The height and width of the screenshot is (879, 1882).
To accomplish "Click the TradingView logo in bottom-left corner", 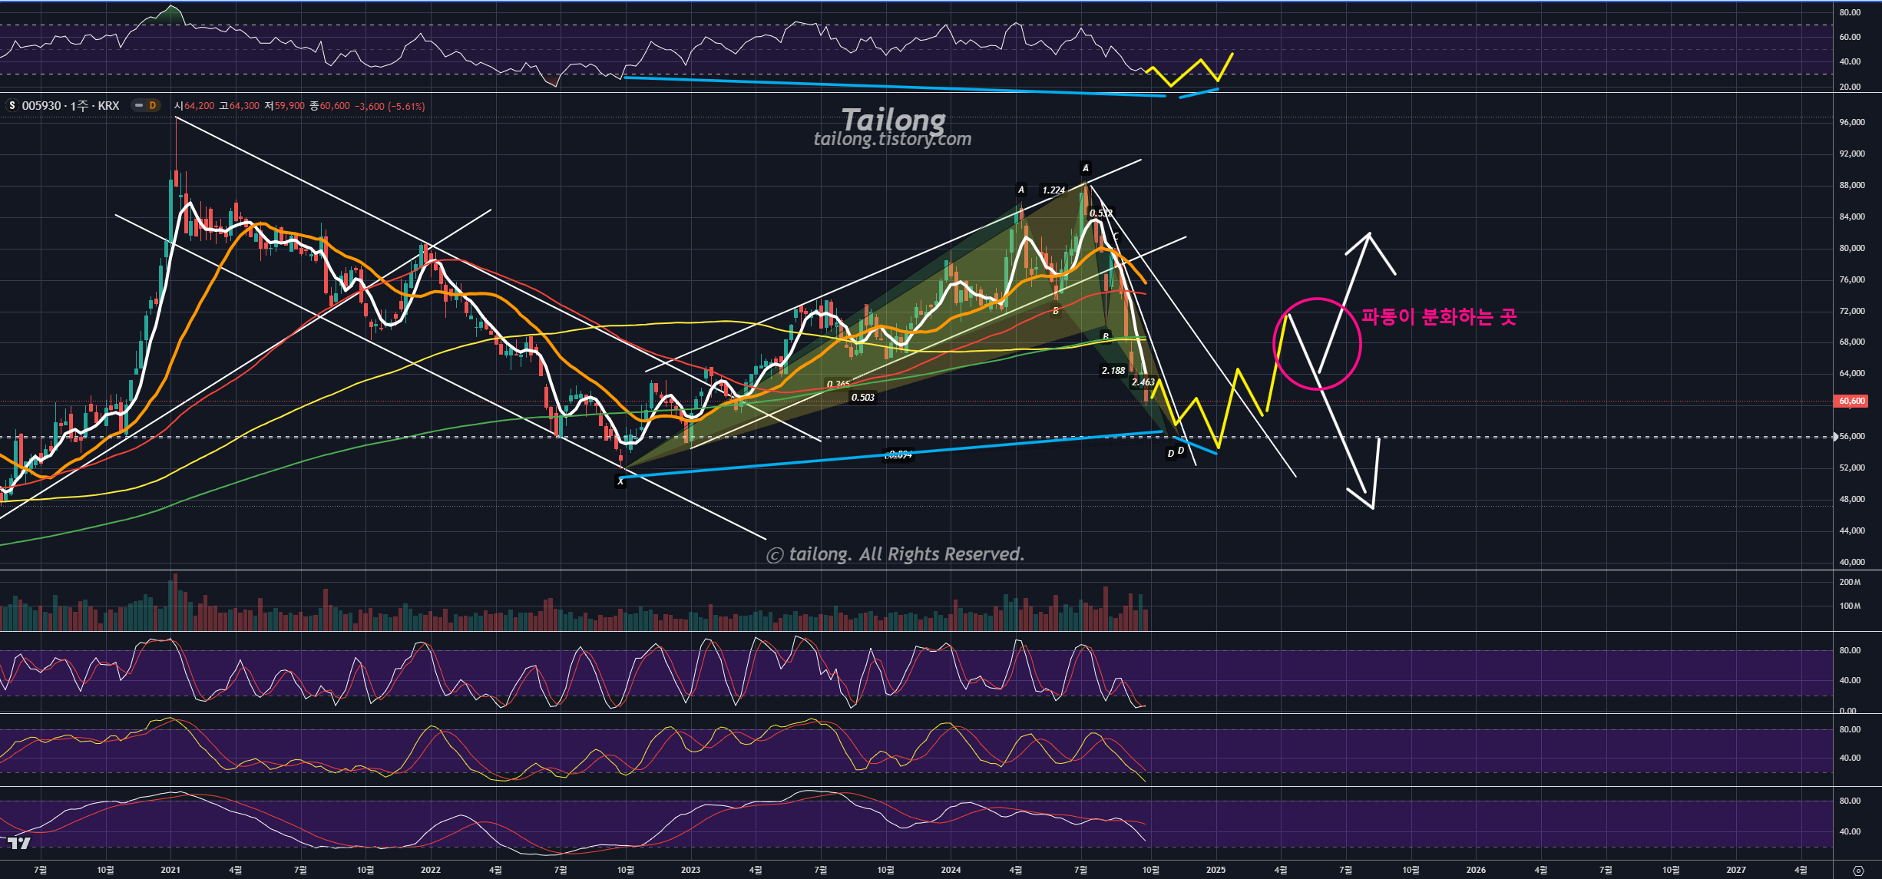I will [19, 844].
